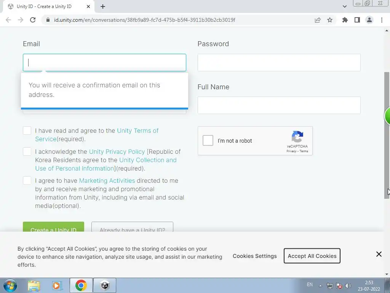Click the Create a Unity ID button
The height and width of the screenshot is (293, 390).
pyautogui.click(x=53, y=227)
